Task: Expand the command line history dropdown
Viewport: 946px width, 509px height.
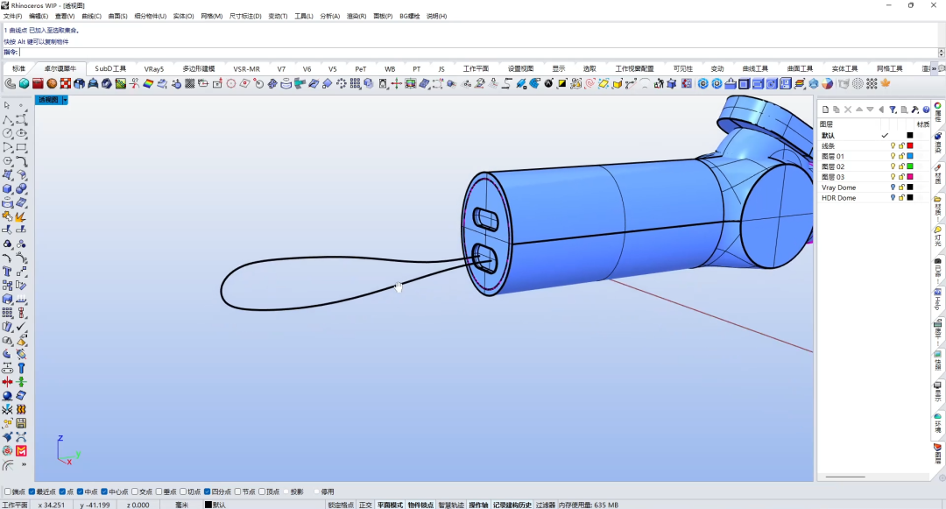Action: [941, 53]
